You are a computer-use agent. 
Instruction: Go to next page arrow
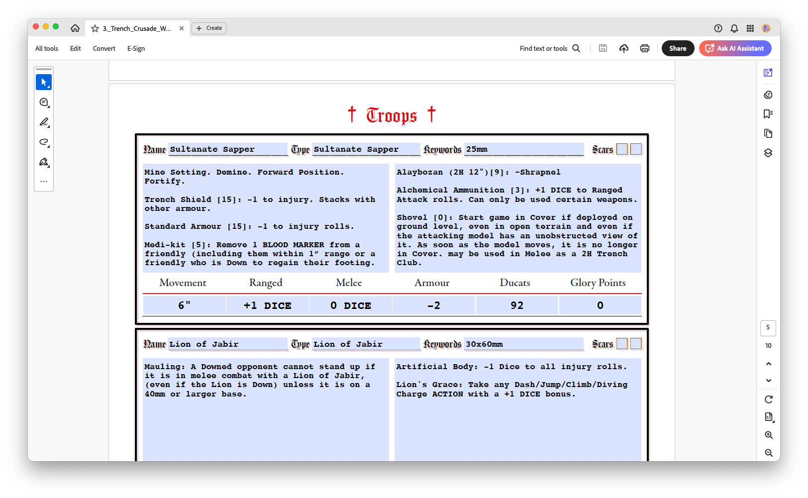pos(769,381)
